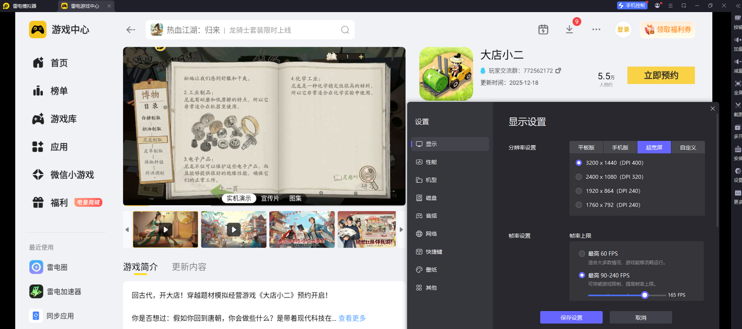Open 机型 settings category
This screenshot has width=742, height=329.
coord(450,180)
